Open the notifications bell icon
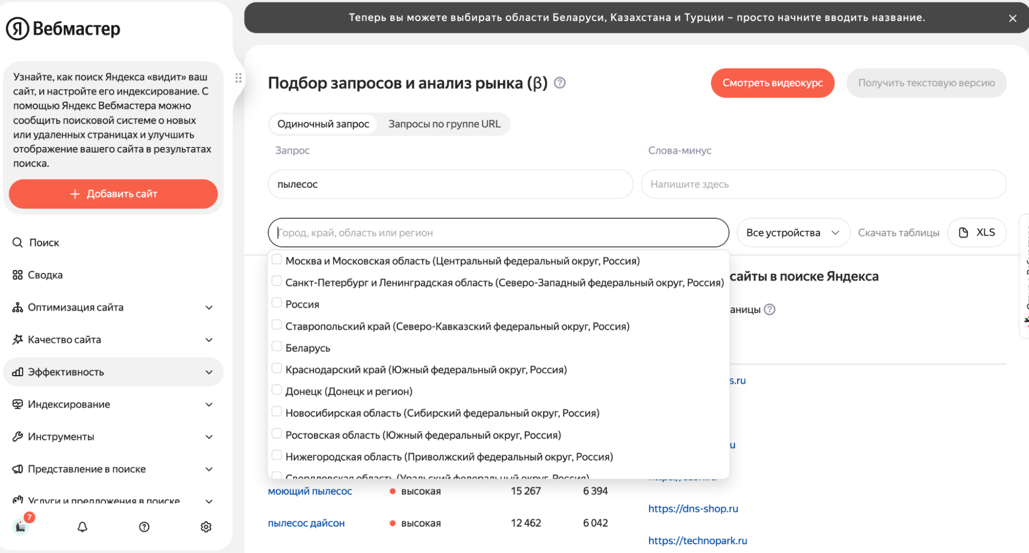Screen dimensions: 1029x553 [82, 527]
